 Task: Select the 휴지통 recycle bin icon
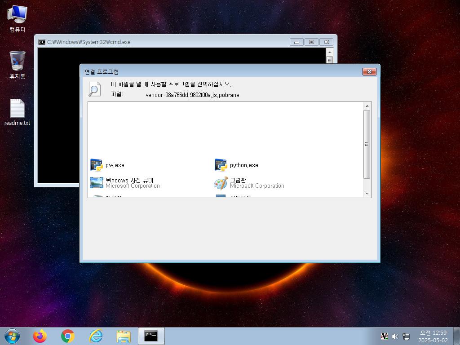[18, 65]
